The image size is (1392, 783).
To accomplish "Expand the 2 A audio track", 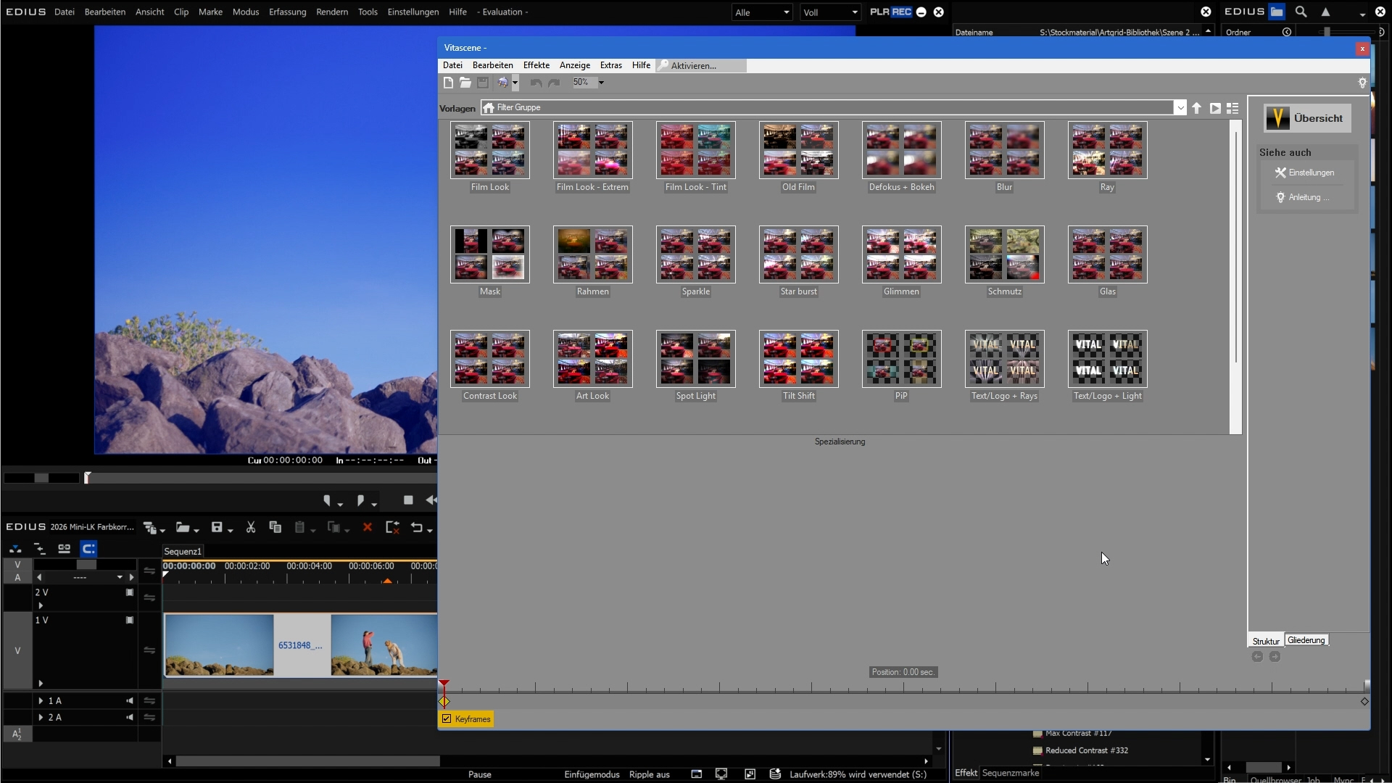I will pos(41,718).
